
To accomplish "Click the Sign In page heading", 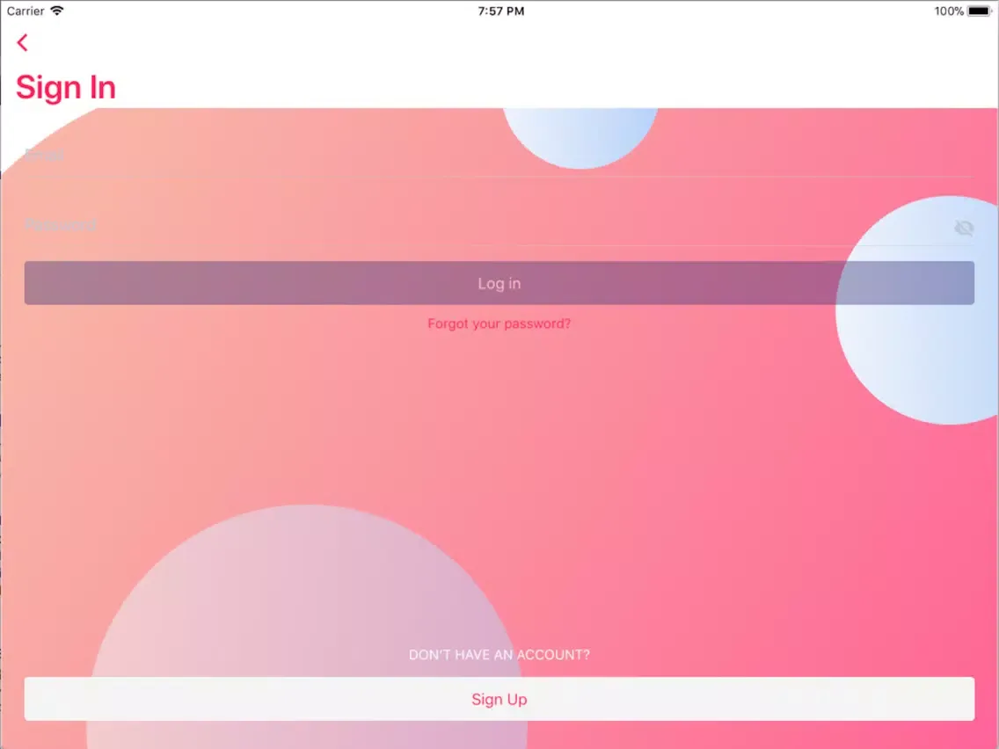I will (x=66, y=87).
